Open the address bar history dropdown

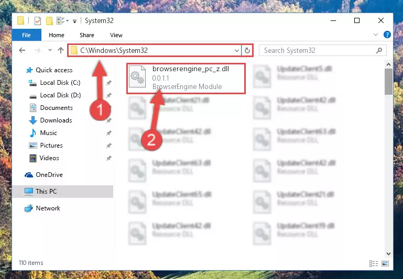237,51
